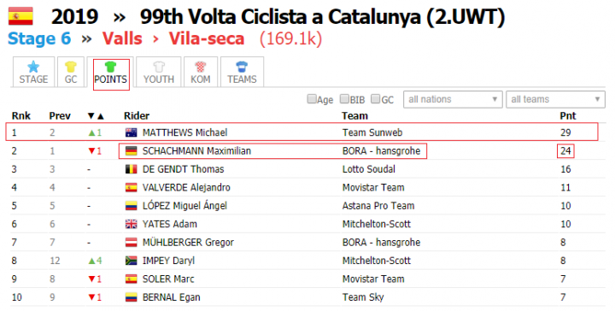
Task: Click the Pnt column header
Action: 567,115
